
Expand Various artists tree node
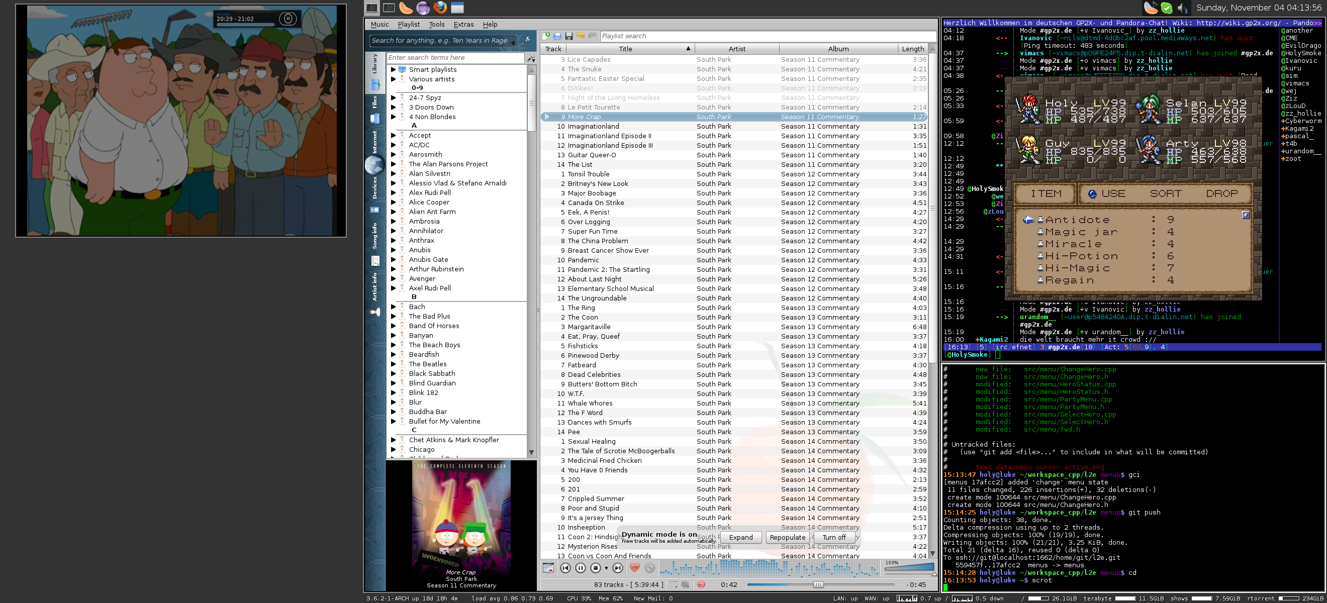[x=393, y=79]
